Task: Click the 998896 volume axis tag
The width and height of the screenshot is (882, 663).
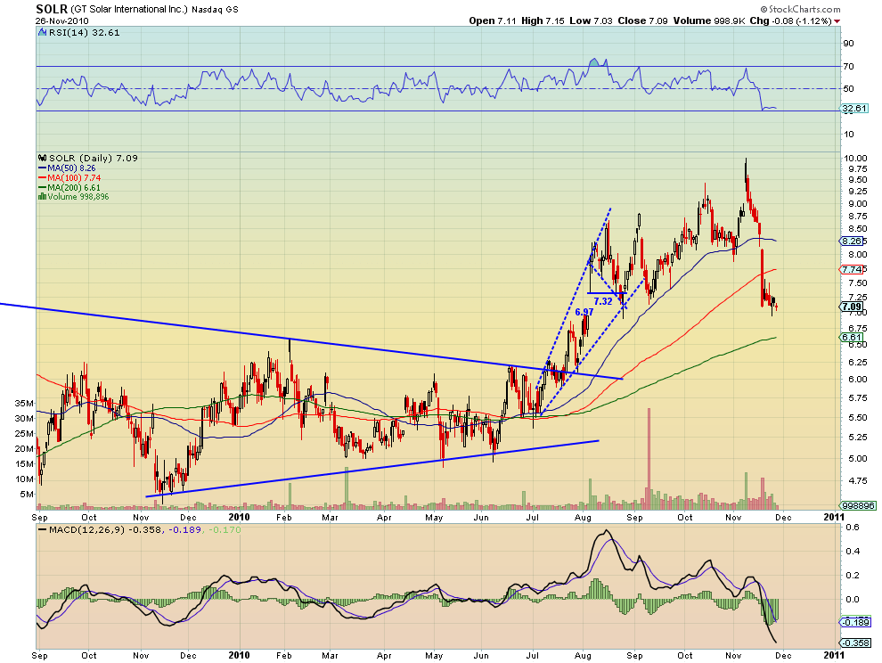Action: (x=858, y=505)
